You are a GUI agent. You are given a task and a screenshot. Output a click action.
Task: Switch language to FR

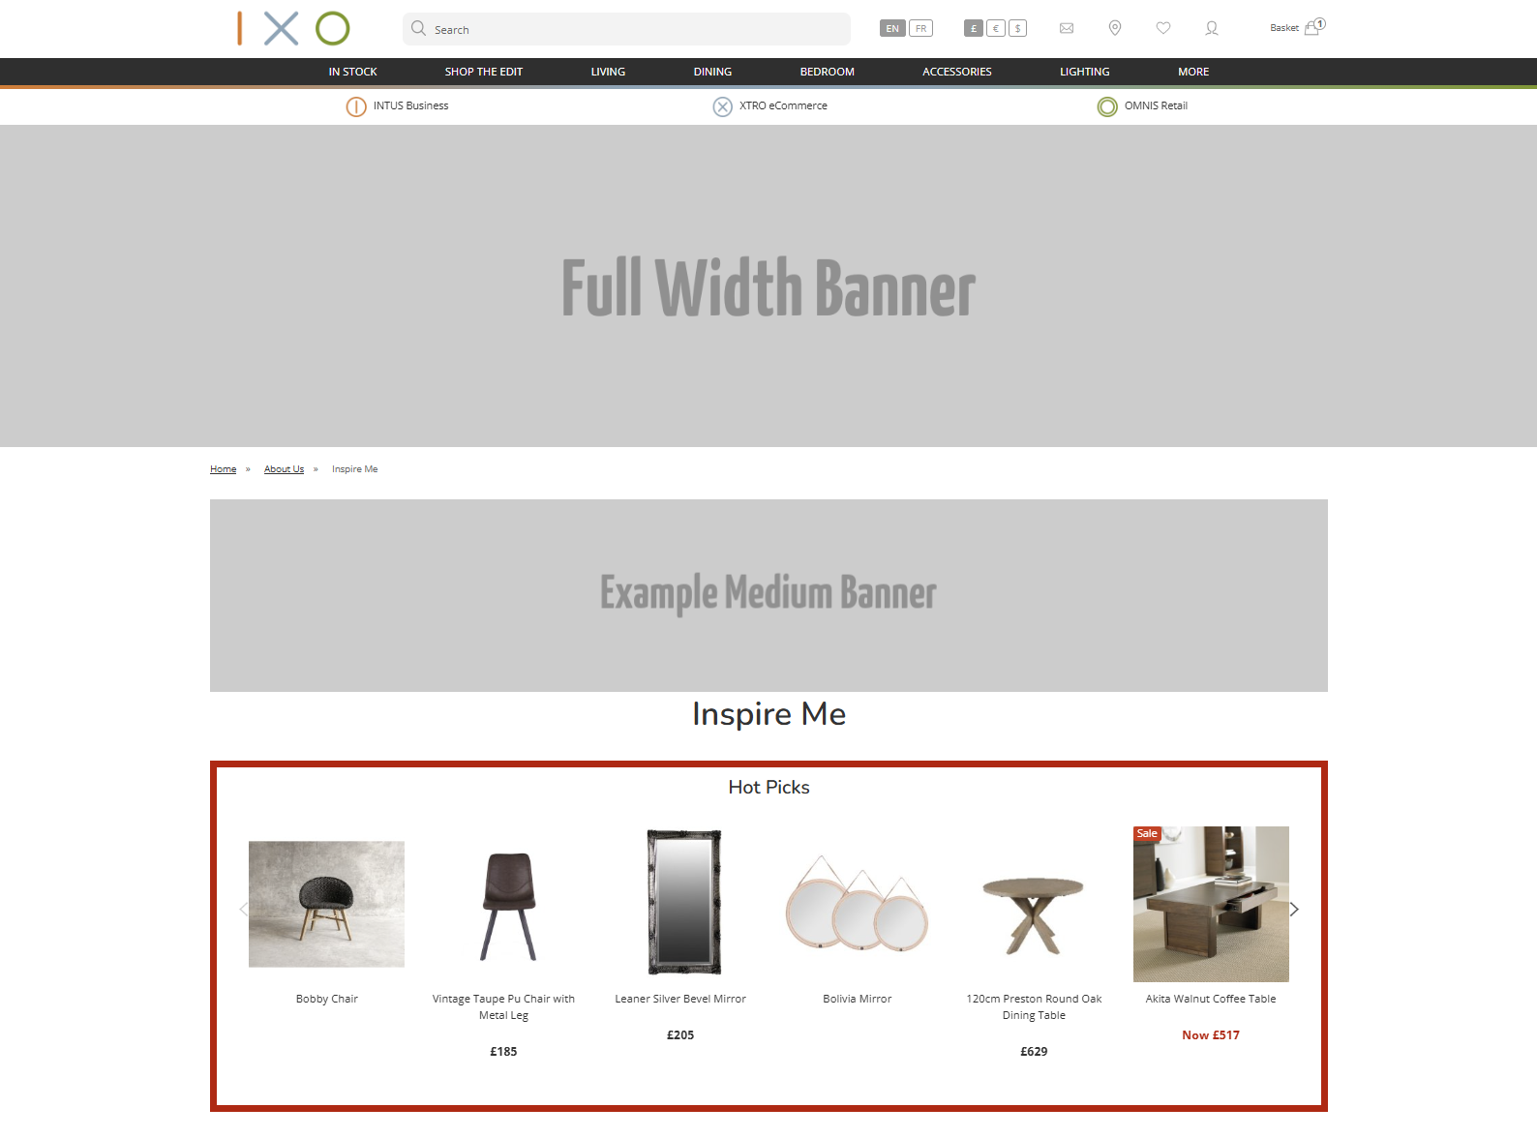pyautogui.click(x=920, y=28)
